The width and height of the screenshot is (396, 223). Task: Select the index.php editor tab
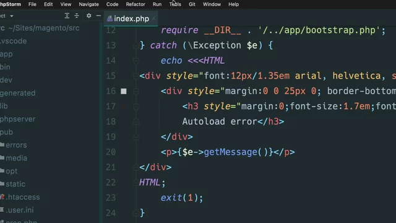[131, 19]
